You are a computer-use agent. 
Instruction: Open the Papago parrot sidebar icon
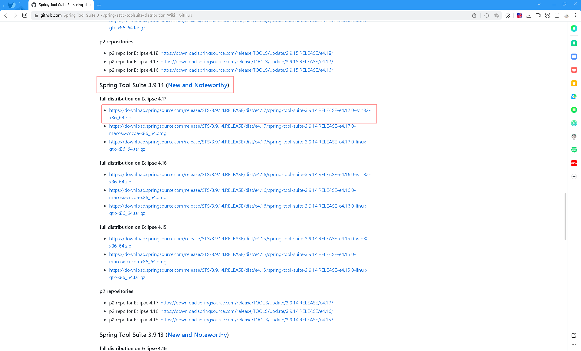[574, 97]
